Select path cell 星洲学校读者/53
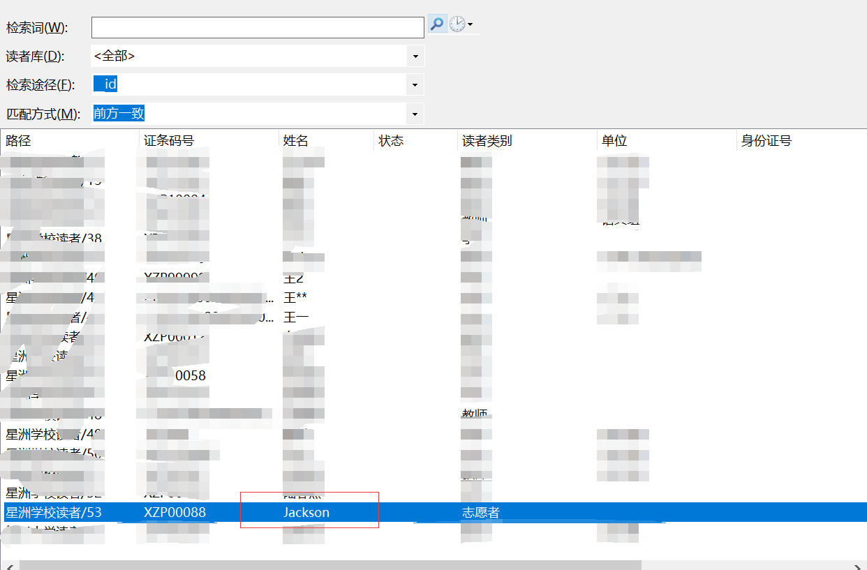 pos(54,512)
